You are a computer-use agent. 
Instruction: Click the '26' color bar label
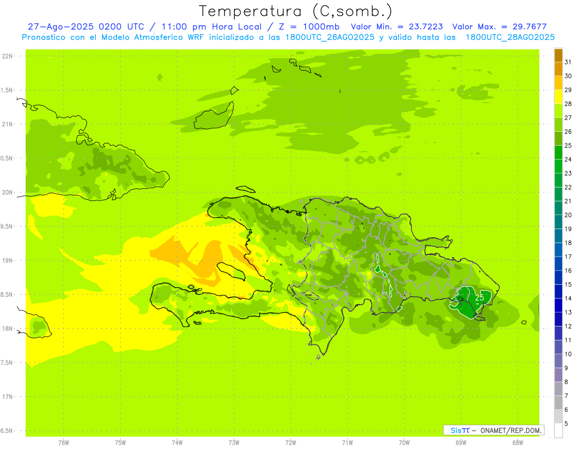[568, 131]
